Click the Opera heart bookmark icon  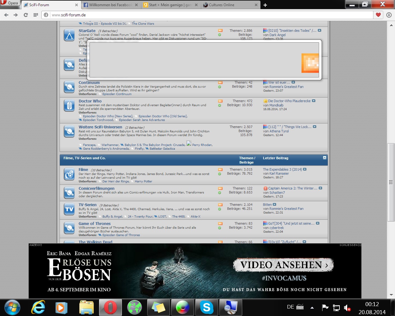tap(378, 15)
